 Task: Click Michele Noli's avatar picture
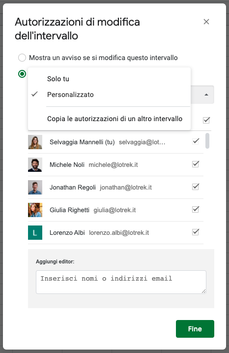[x=35, y=165]
